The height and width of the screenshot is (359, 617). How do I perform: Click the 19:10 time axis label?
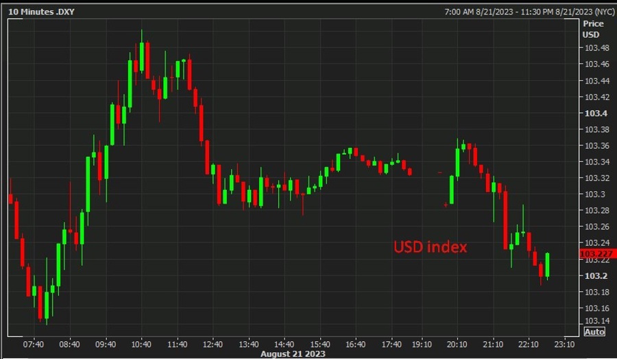pyautogui.click(x=422, y=345)
